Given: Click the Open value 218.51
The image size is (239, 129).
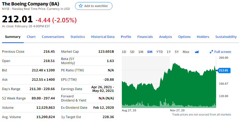Looking at the screenshot, I should [x=49, y=61].
